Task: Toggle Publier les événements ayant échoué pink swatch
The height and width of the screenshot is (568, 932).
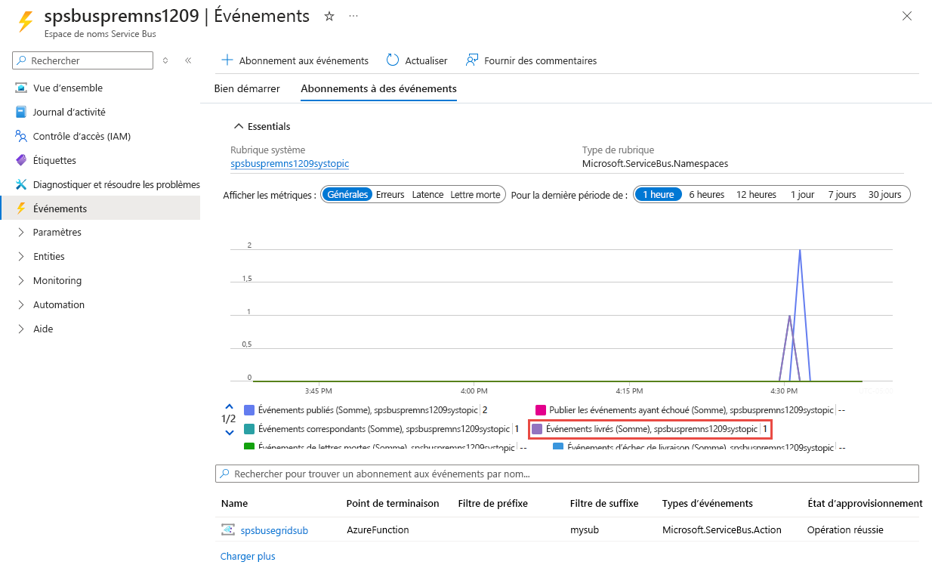Action: pyautogui.click(x=540, y=409)
